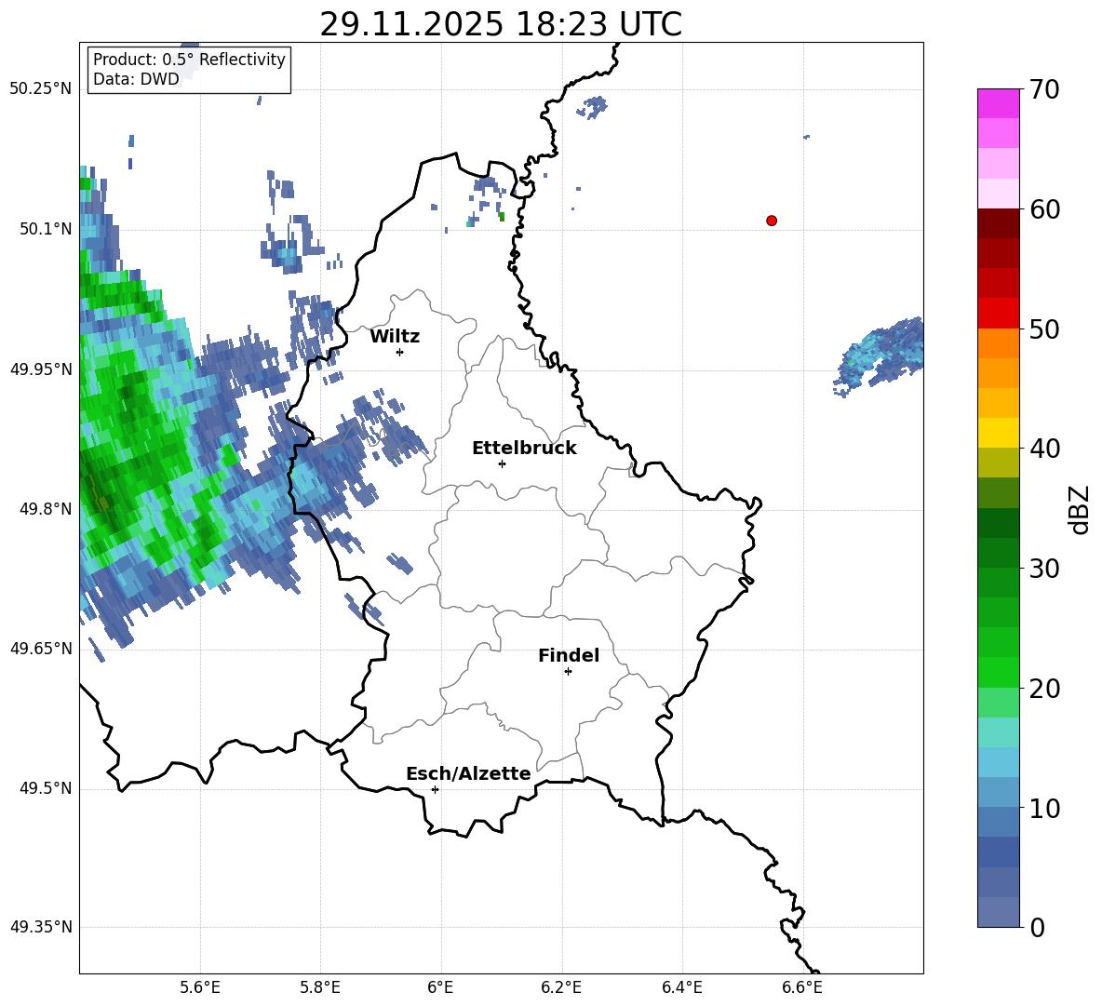Image resolution: width=1102 pixels, height=1006 pixels.
Task: Click the Findel station cross marker
Action: coord(568,672)
